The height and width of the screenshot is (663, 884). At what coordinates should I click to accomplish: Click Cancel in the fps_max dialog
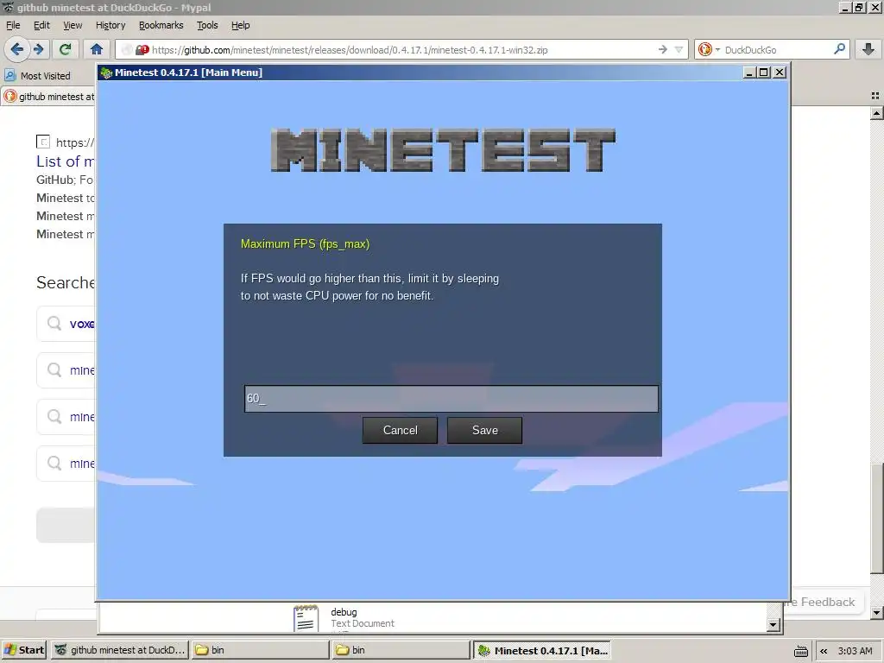pyautogui.click(x=400, y=430)
